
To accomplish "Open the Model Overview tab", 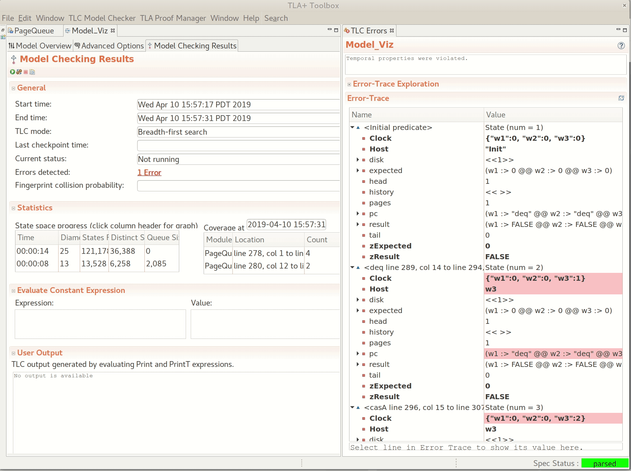I will [40, 46].
